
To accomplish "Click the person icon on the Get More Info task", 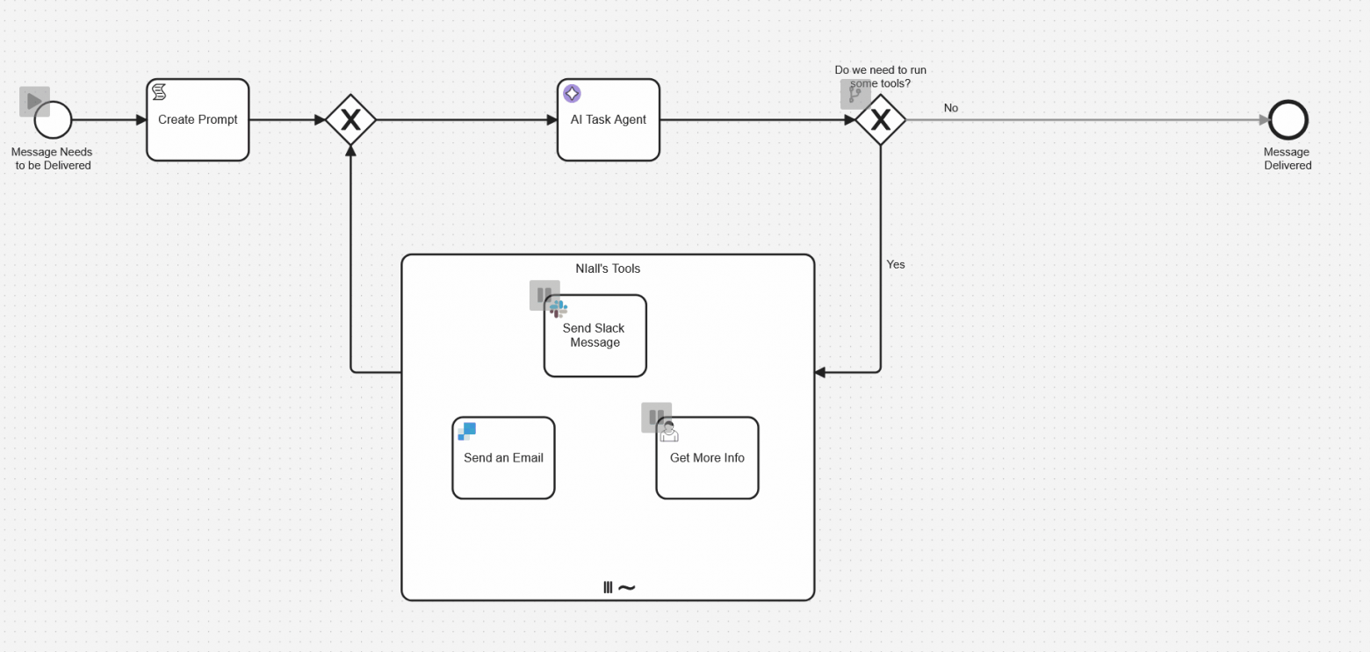I will coord(669,432).
